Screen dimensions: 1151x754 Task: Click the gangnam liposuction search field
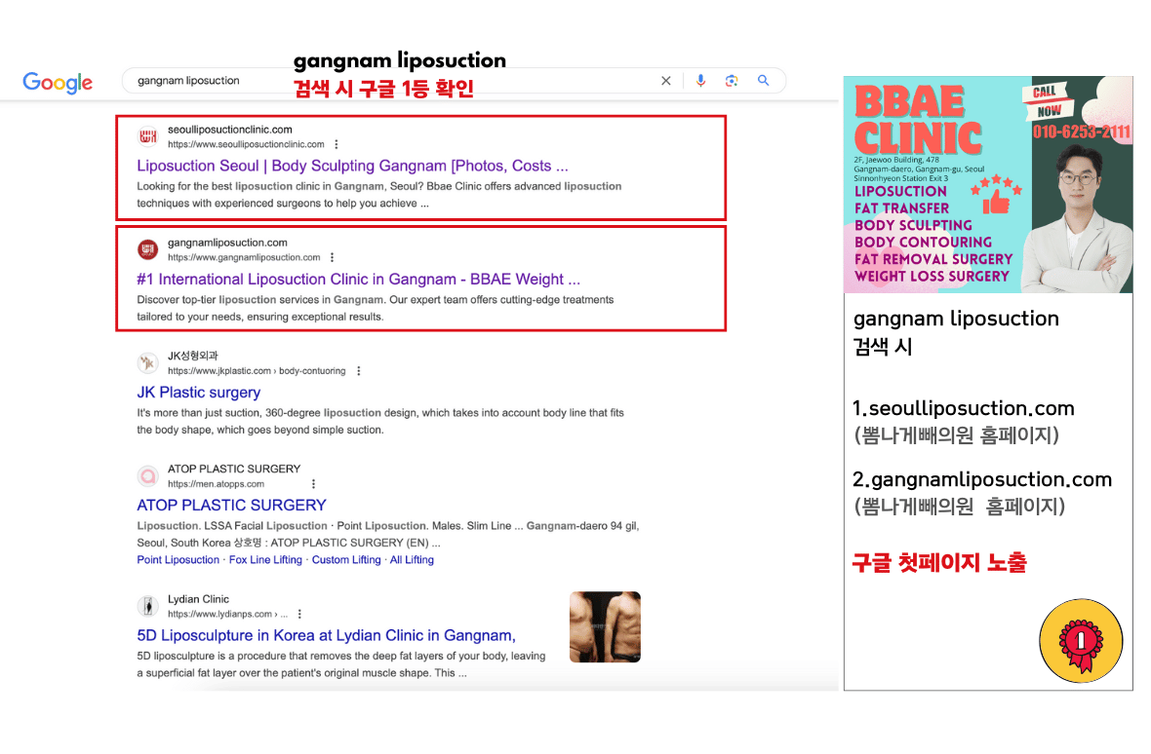[454, 81]
